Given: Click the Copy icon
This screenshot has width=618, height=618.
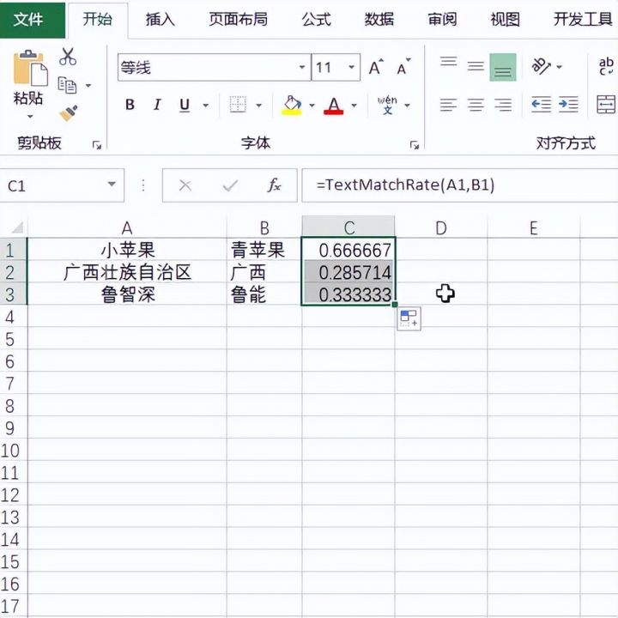Looking at the screenshot, I should coord(67,85).
